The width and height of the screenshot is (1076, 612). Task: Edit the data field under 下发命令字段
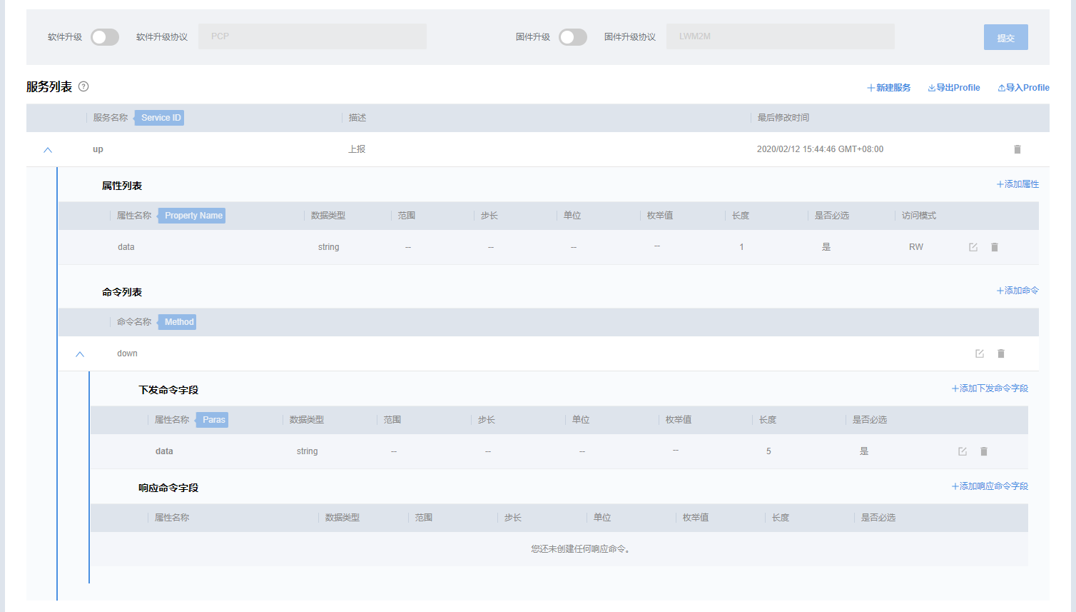coord(962,451)
